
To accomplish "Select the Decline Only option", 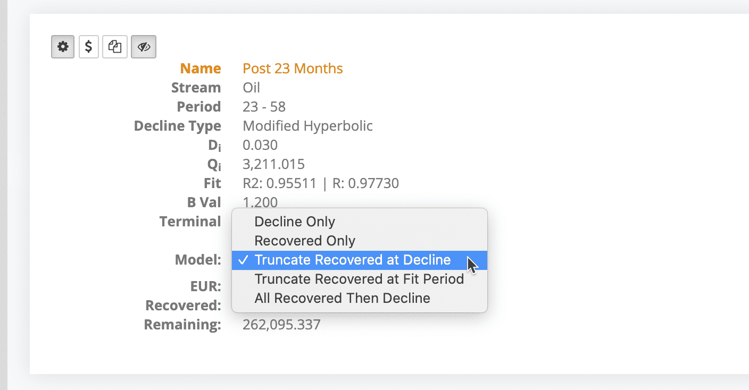I will (295, 222).
